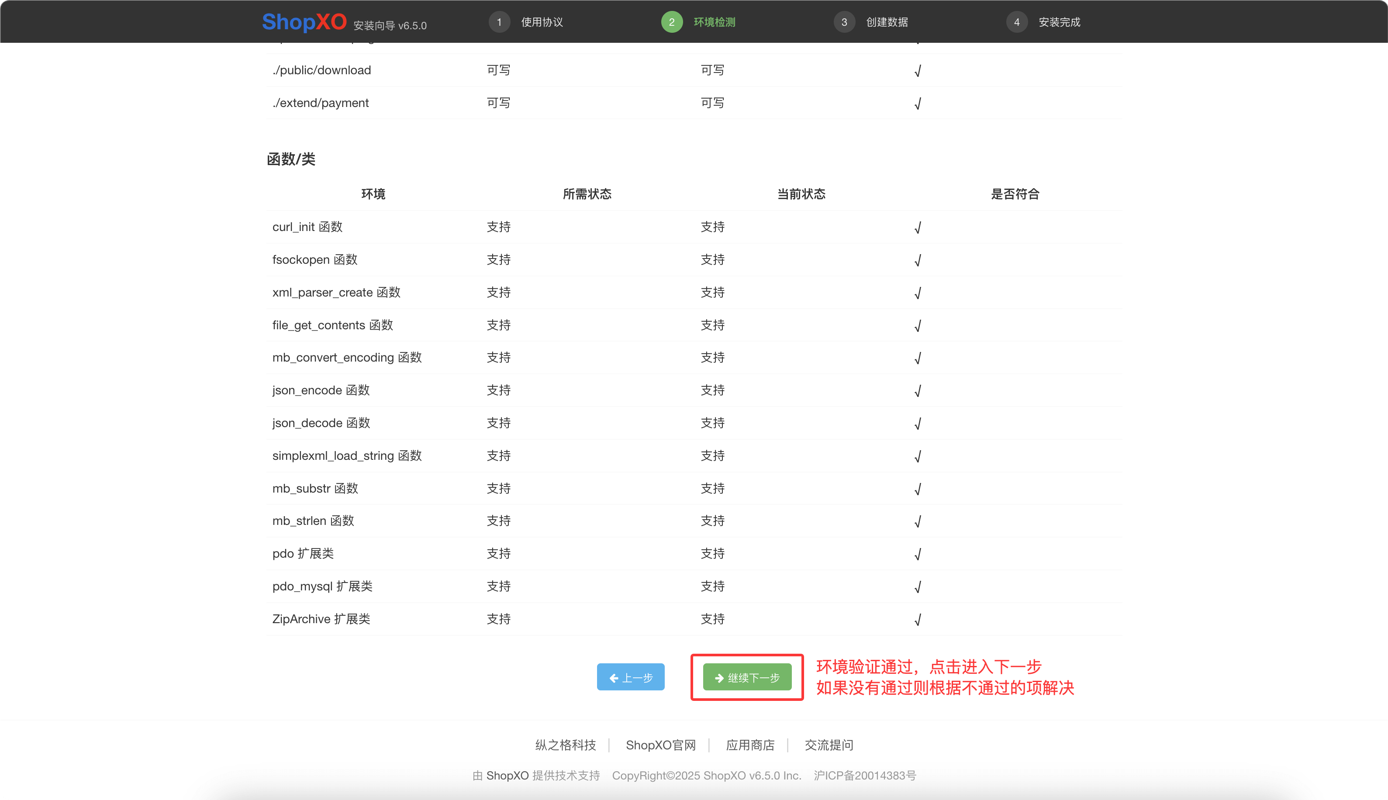Viewport: 1388px width, 800px height.
Task: Select the 环境检测 step label
Action: coord(714,22)
